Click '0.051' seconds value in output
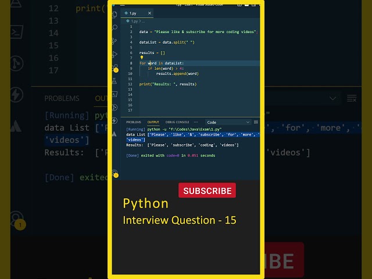Image resolution: width=372 pixels, height=279 pixels. tap(192, 155)
